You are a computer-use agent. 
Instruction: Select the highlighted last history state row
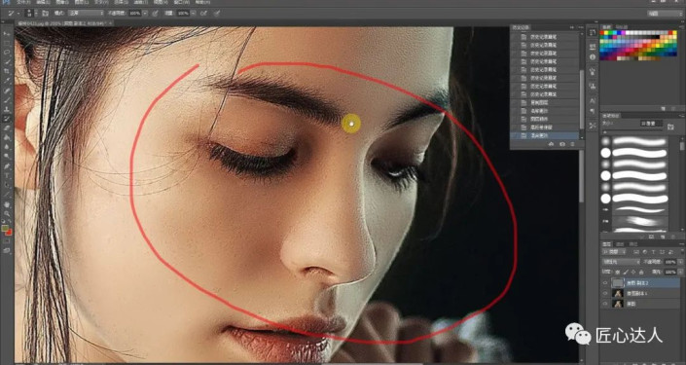click(x=544, y=135)
